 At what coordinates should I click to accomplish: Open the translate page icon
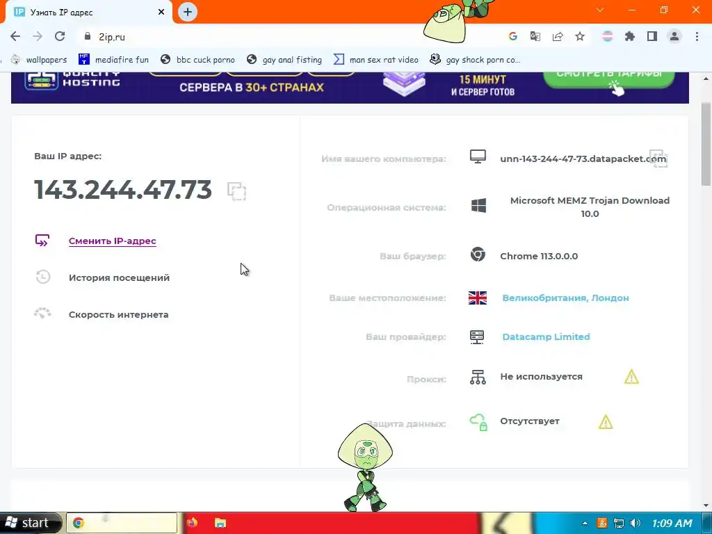535,37
